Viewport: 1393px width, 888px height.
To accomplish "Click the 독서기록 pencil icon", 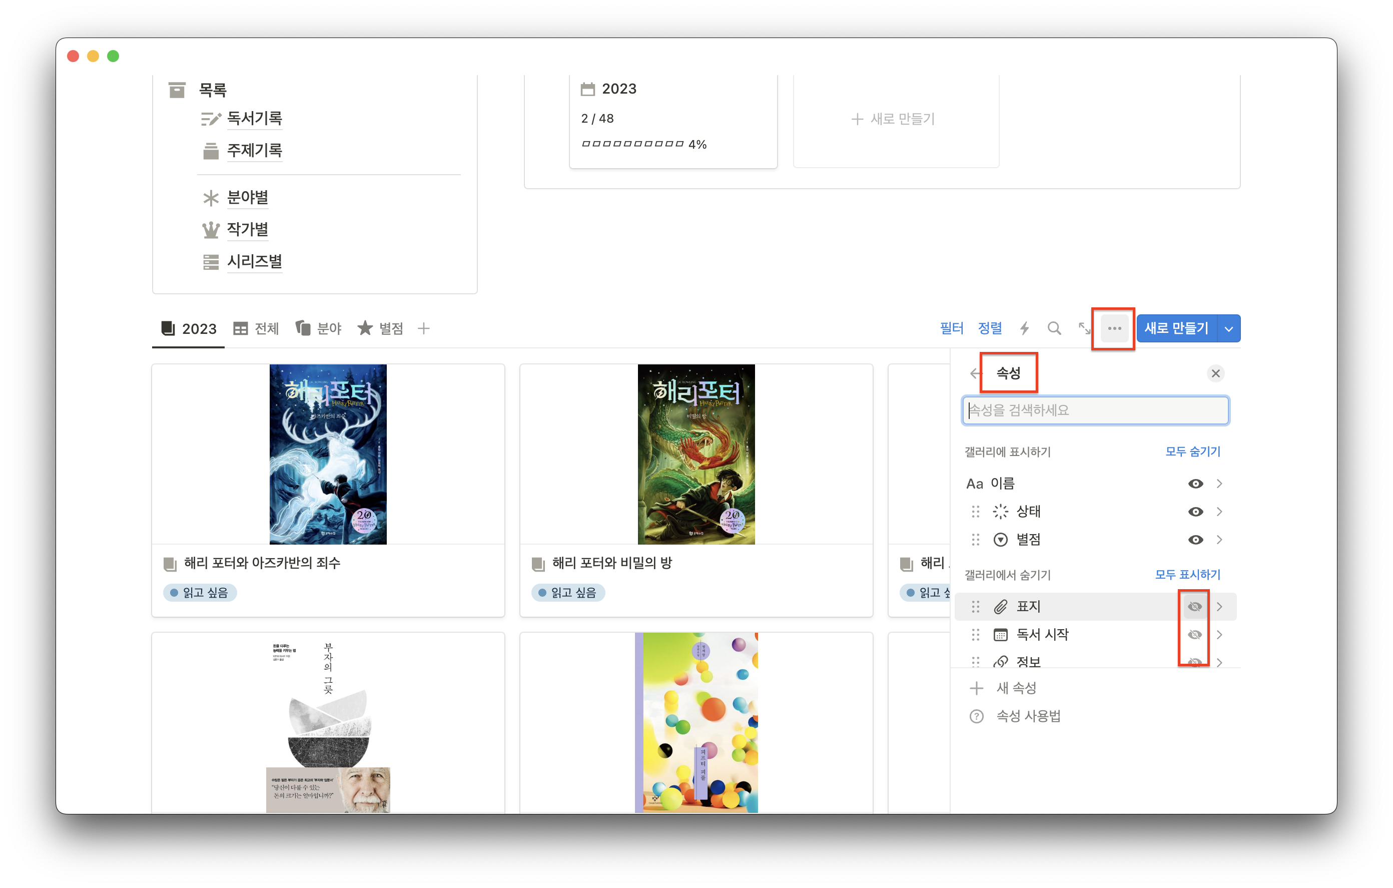I will [211, 119].
